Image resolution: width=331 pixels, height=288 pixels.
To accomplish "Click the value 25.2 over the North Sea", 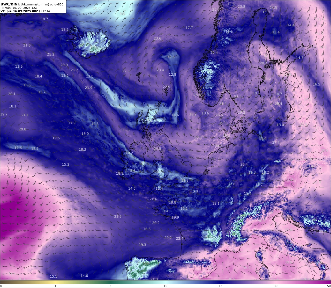I will pos(193,114).
